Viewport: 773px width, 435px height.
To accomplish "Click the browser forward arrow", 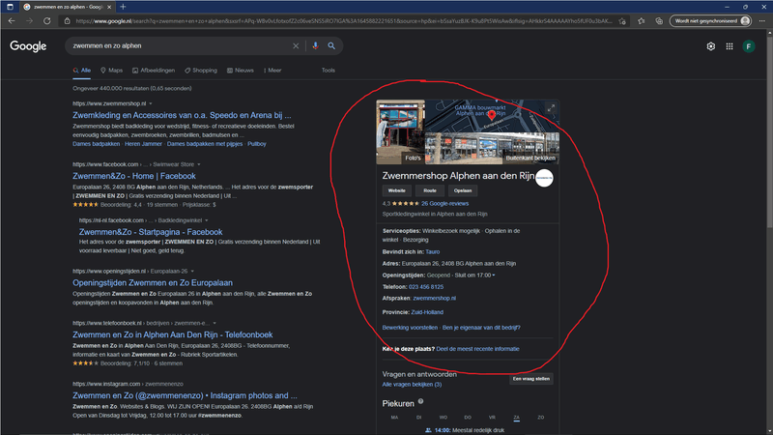I will [29, 20].
